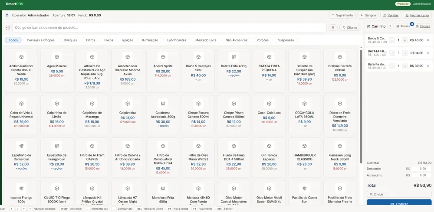Click options icon on Espetinho de Carne 6un card
The image size is (434, 212).
point(21,146)
